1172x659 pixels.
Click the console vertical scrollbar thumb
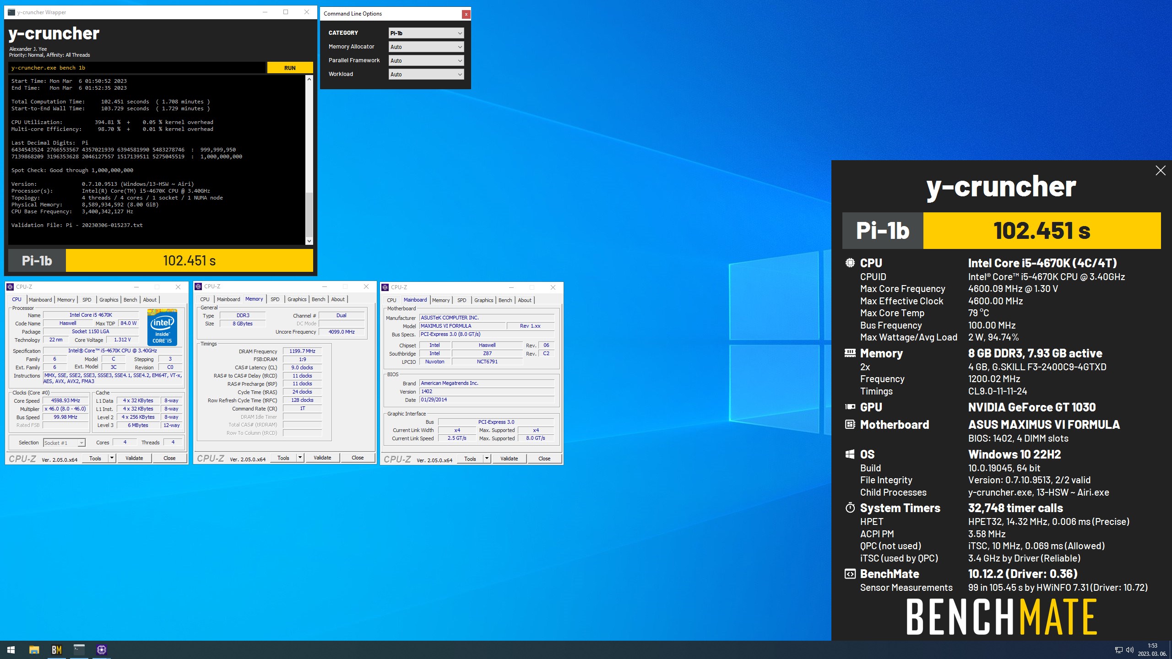point(309,215)
